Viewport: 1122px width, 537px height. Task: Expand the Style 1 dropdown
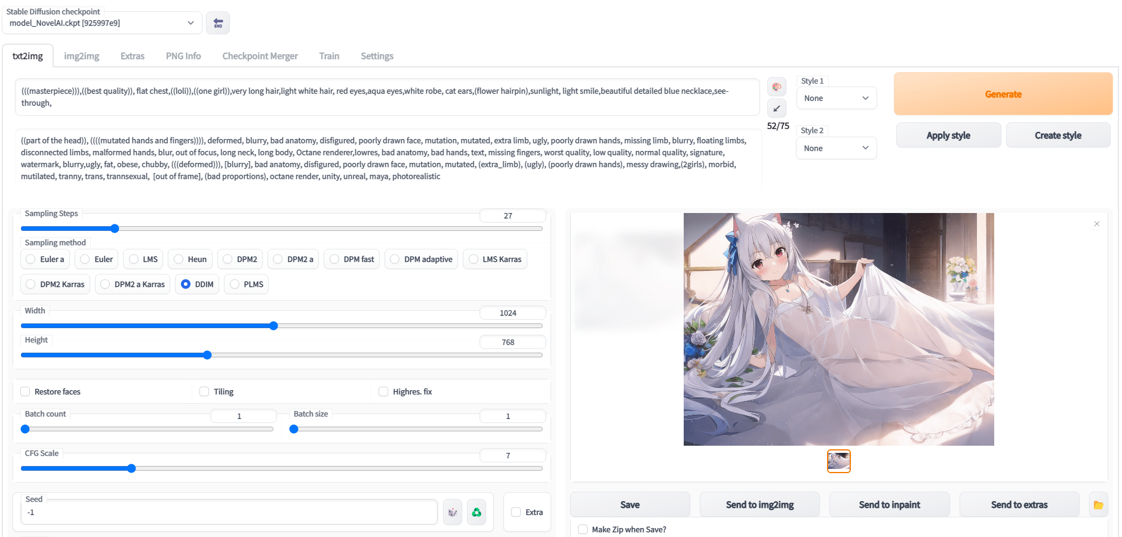[836, 98]
